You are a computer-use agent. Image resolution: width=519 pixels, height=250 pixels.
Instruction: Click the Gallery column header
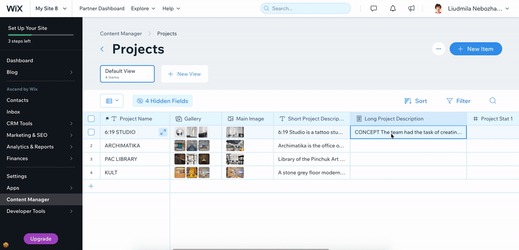[x=196, y=119]
